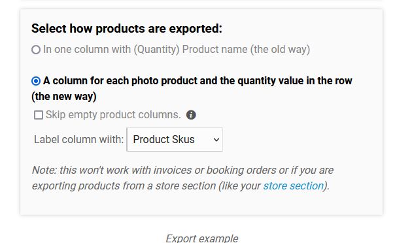
Task: Click the '(the old way)' text
Action: point(280,50)
